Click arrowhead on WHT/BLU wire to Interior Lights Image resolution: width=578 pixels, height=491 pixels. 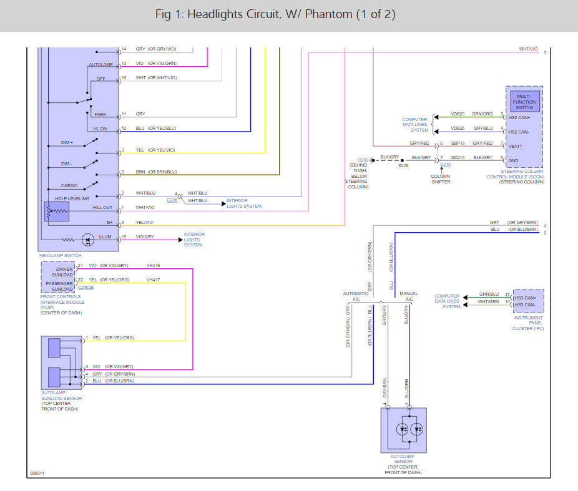223,203
